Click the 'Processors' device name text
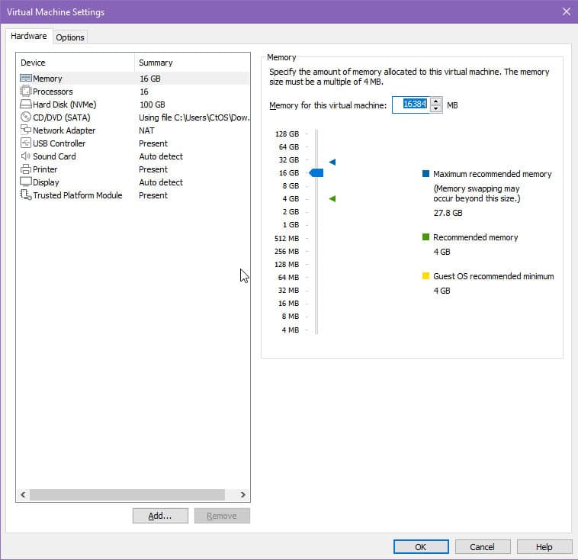Screen dimensions: 578x560 click(x=53, y=92)
